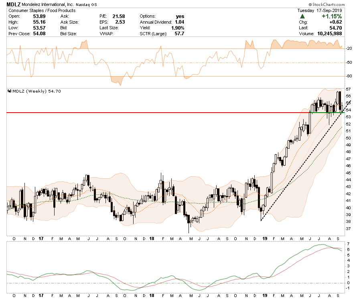Viewport: 361px width, 299px height.
Task: Click the Chg value +0.62
Action: (x=335, y=22)
